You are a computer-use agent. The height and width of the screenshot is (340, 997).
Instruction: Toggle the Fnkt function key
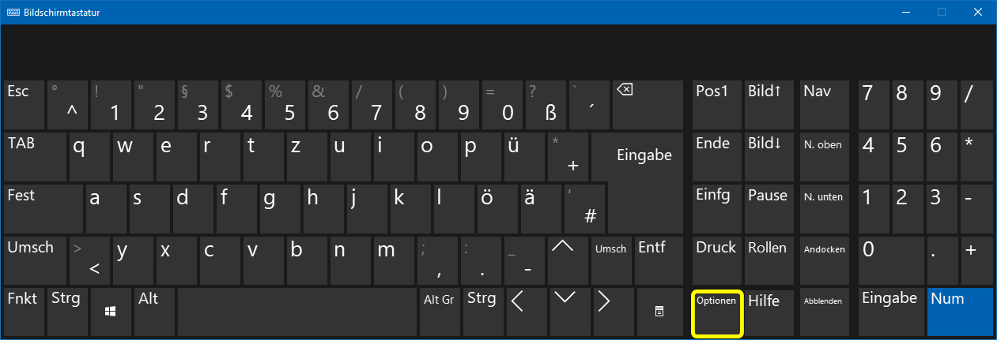pyautogui.click(x=24, y=312)
